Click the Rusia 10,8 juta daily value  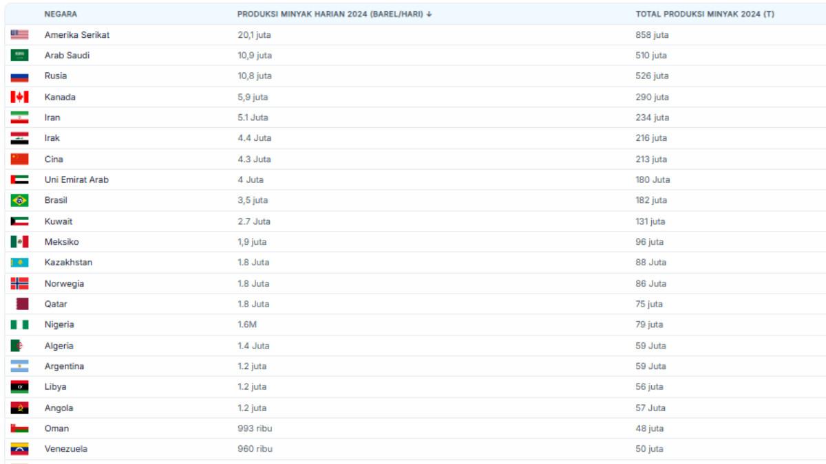click(x=254, y=76)
